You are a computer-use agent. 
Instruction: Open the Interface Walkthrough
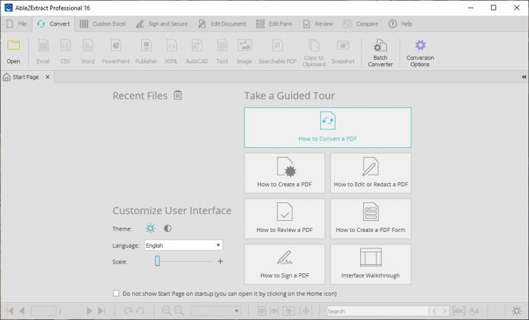[371, 264]
